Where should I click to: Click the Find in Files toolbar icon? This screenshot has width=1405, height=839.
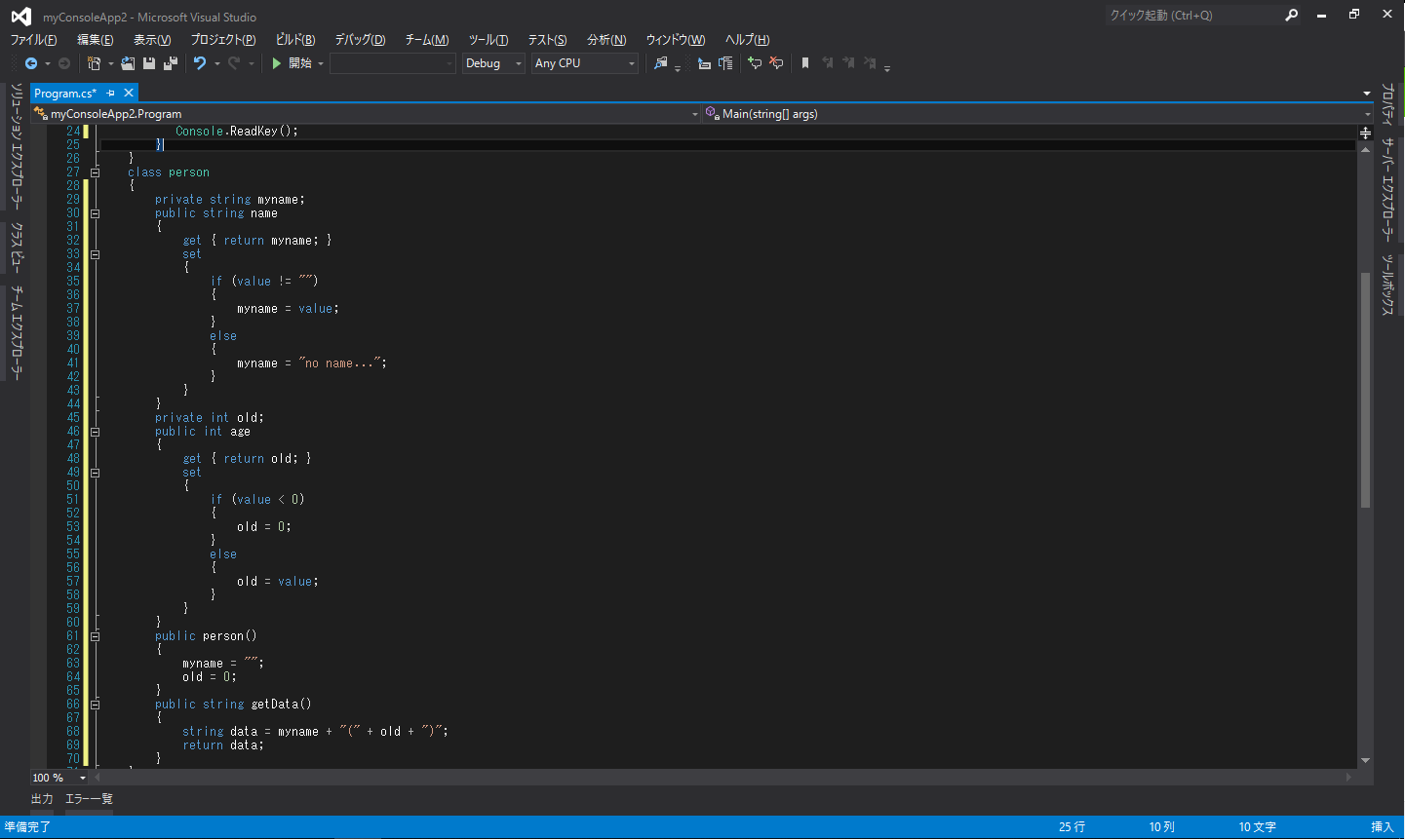click(661, 63)
